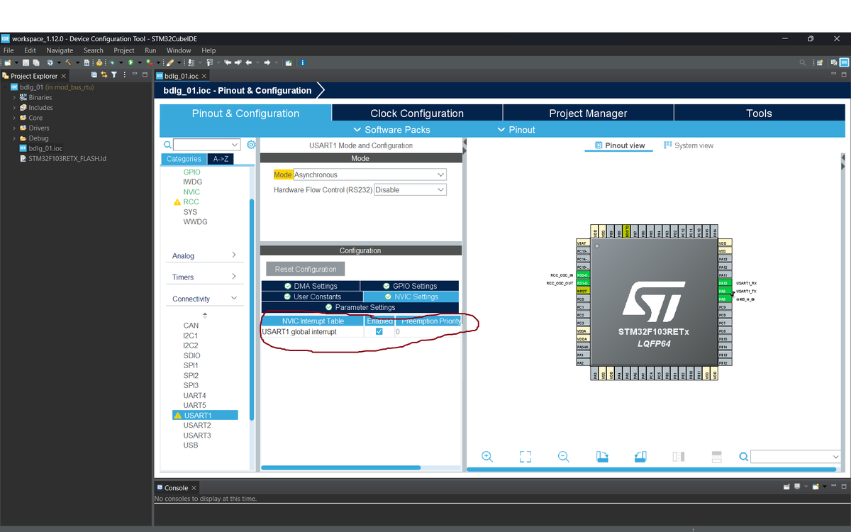This screenshot has width=851, height=532.
Task: Click Preemption Priority value cell
Action: click(x=428, y=331)
